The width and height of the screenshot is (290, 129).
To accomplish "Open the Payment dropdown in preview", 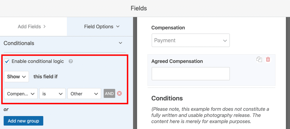I will [x=190, y=40].
